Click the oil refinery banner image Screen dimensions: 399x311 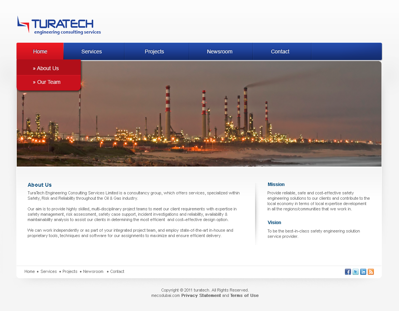coord(199,114)
